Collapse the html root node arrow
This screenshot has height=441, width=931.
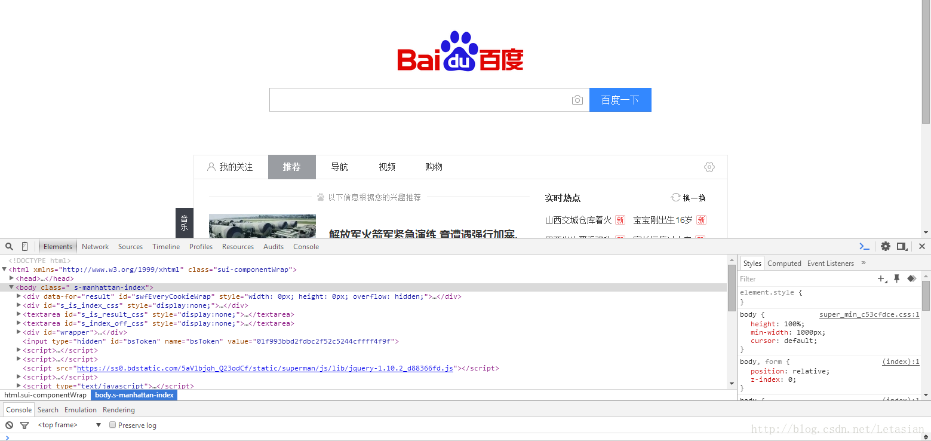(x=4, y=269)
